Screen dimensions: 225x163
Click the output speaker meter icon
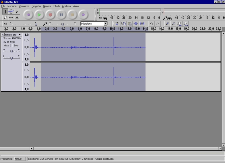tap(100, 18)
